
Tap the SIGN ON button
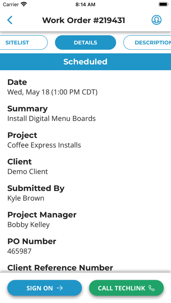[x=44, y=288]
